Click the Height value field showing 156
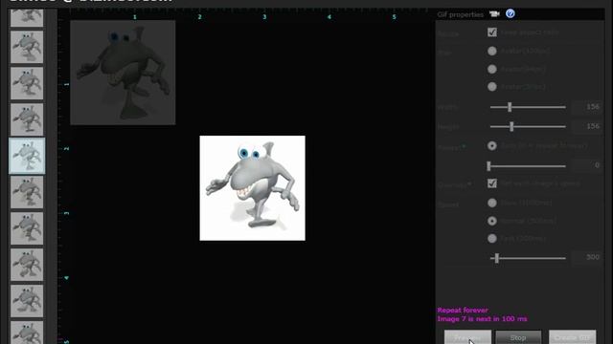This screenshot has width=613, height=344. point(586,126)
